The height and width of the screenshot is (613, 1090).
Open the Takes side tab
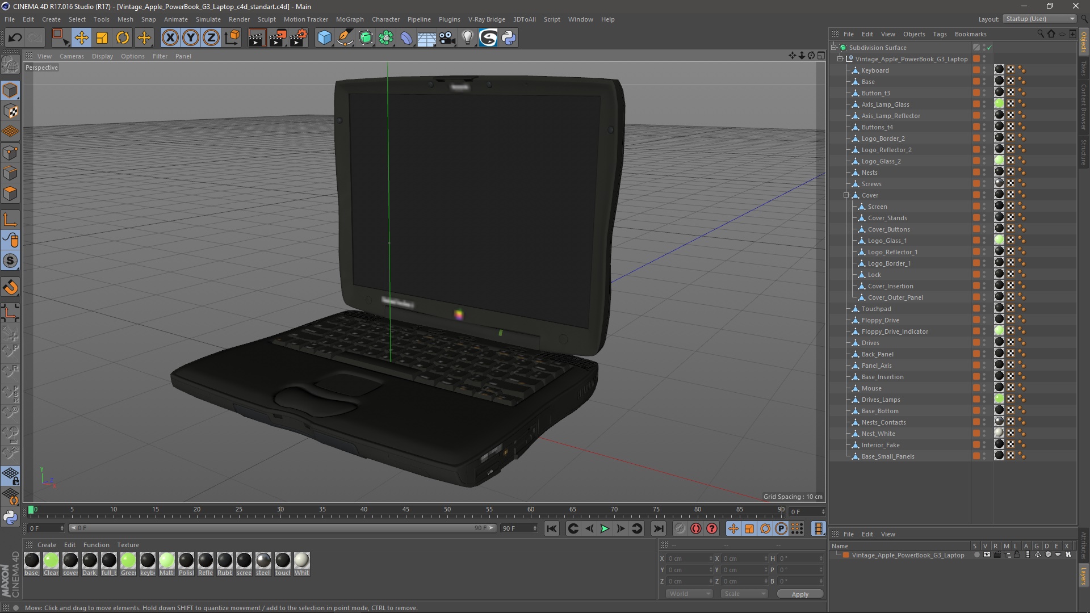1084,68
